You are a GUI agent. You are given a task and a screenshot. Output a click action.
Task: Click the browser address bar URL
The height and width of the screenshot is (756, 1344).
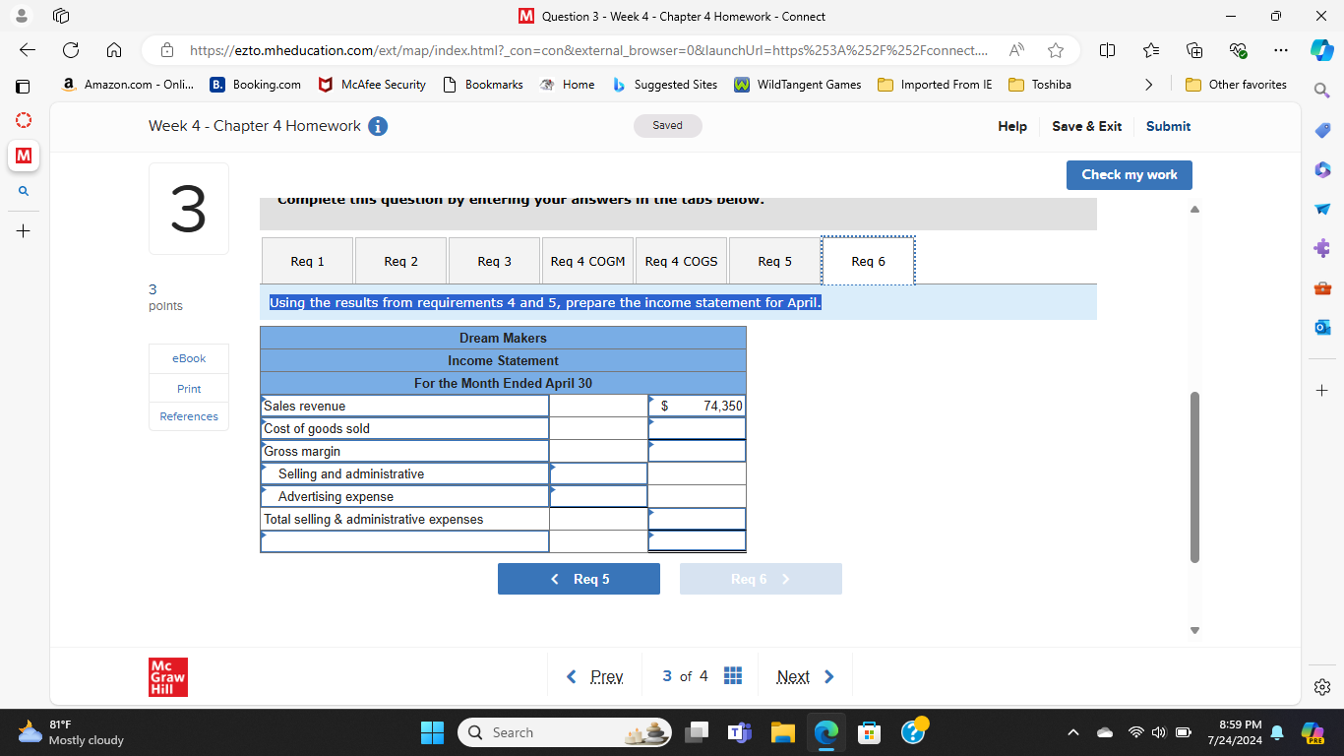point(588,50)
